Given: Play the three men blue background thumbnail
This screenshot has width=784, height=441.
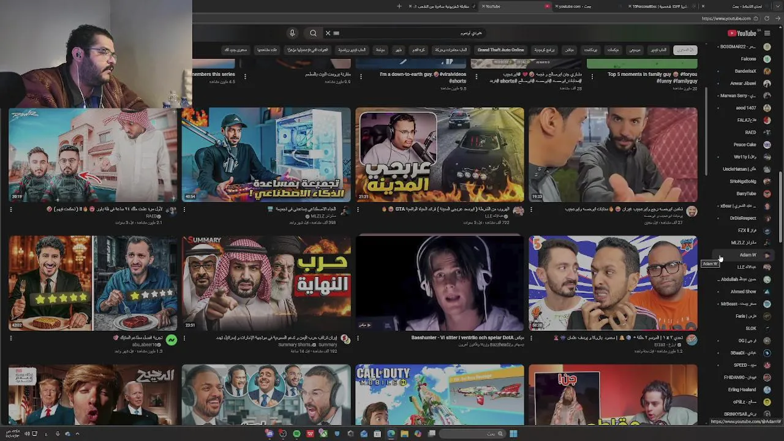Looking at the screenshot, I should [612, 283].
